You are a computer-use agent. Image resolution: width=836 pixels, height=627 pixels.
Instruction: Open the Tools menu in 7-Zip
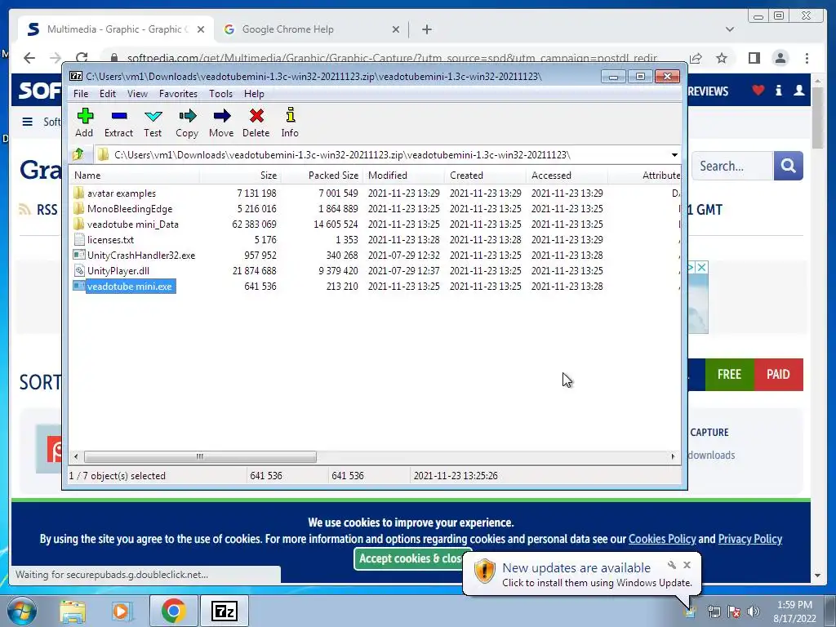click(x=220, y=94)
